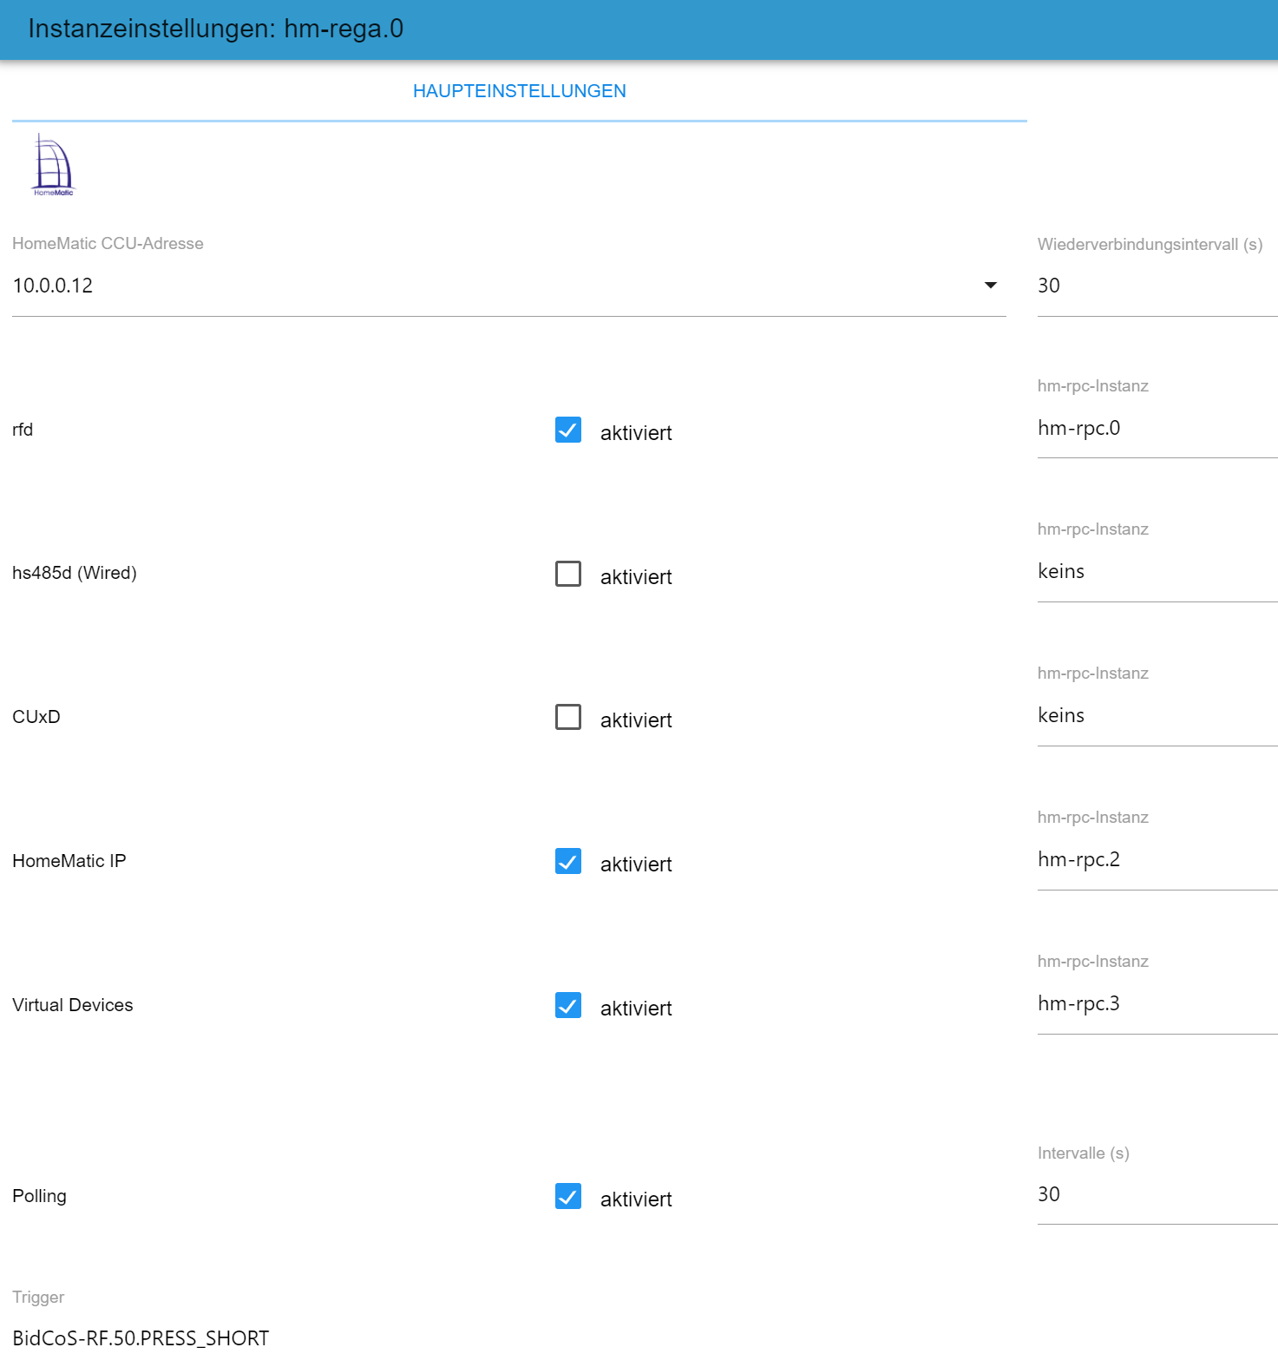
Task: Uncheck the HomeMatic IP checkbox
Action: click(x=568, y=861)
